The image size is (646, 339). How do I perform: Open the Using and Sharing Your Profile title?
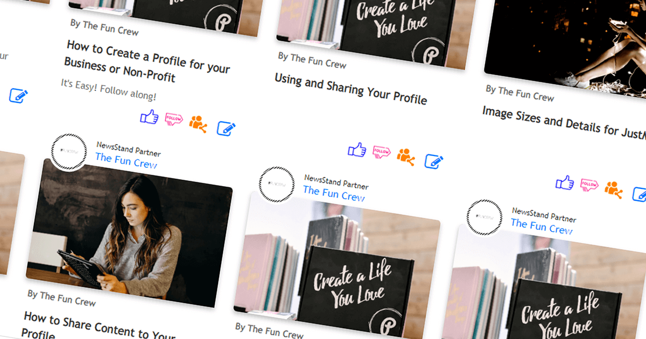click(x=350, y=88)
